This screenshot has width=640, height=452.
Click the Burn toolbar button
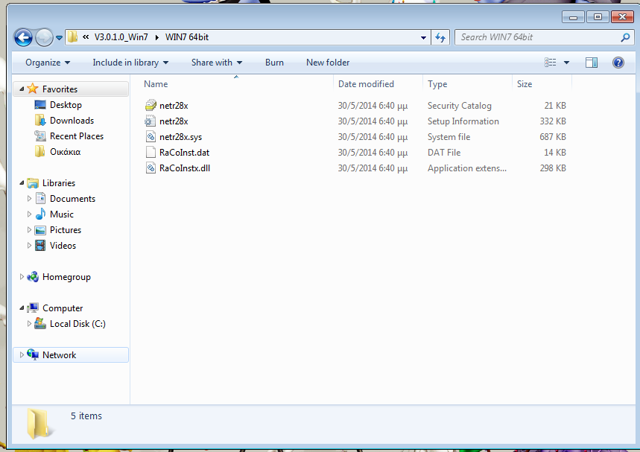(x=274, y=63)
